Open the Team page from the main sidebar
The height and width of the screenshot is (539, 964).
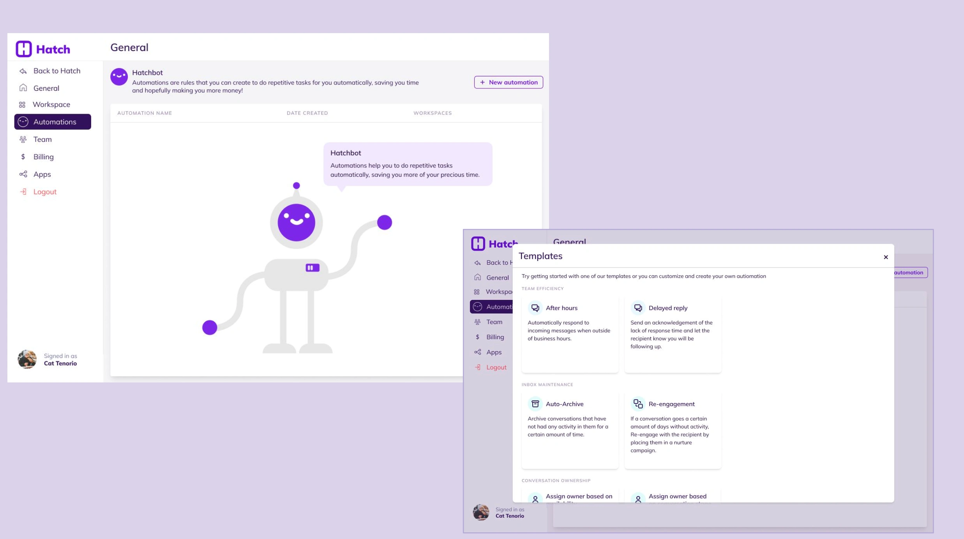[42, 139]
